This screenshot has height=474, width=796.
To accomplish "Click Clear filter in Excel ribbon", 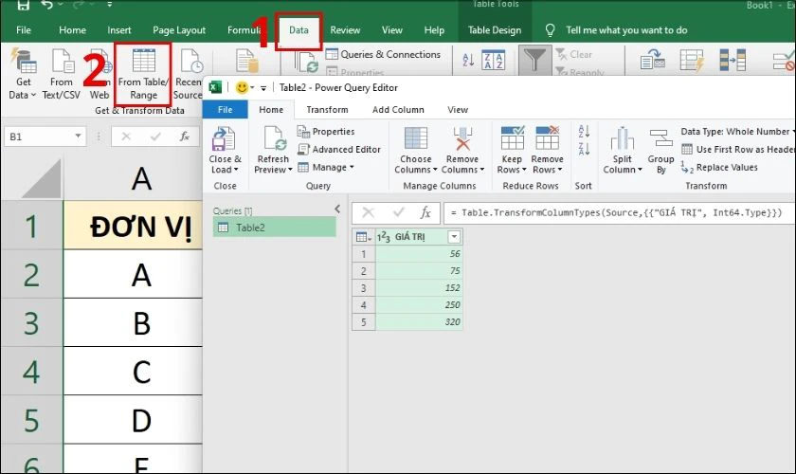I will pos(574,54).
